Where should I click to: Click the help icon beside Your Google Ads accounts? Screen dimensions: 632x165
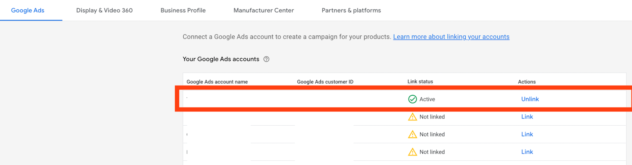266,59
